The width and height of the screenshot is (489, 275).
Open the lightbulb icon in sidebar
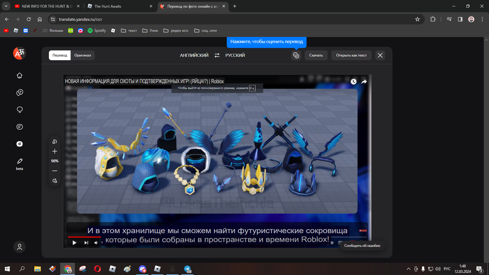[x=20, y=110]
